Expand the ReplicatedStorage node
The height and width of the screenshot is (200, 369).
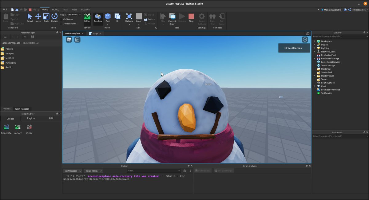314,58
